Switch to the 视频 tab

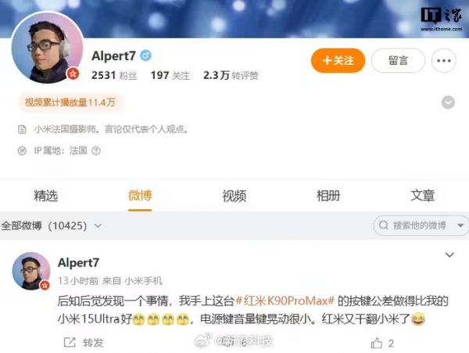point(234,196)
